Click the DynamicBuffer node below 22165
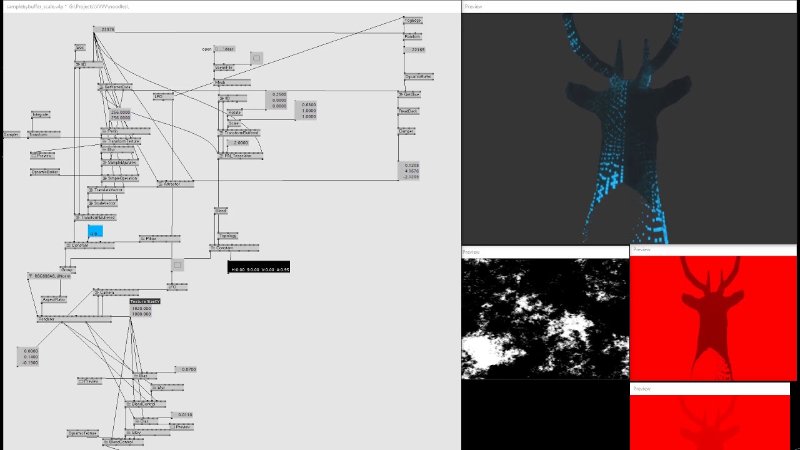The width and height of the screenshot is (800, 450). [x=419, y=77]
